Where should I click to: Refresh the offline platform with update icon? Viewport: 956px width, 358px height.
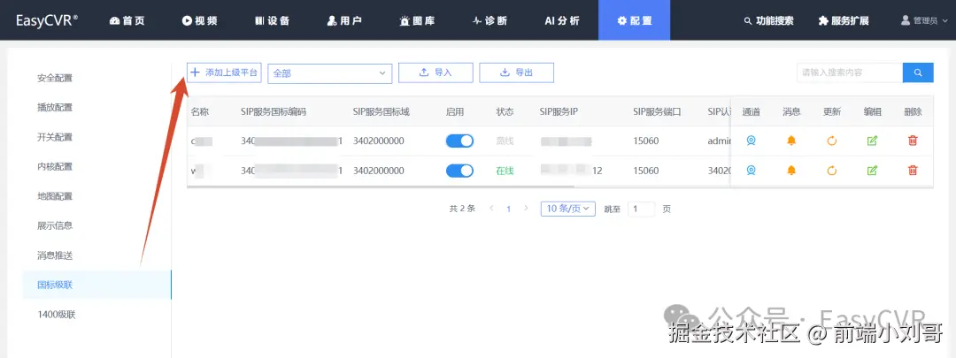click(831, 141)
